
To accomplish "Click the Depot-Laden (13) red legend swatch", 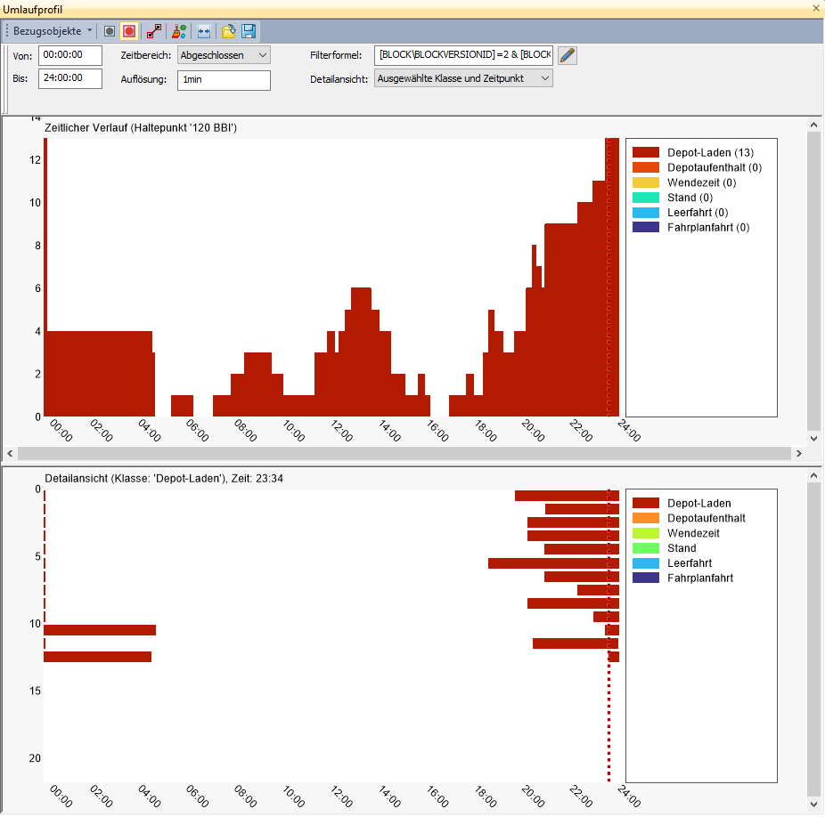I will (645, 153).
